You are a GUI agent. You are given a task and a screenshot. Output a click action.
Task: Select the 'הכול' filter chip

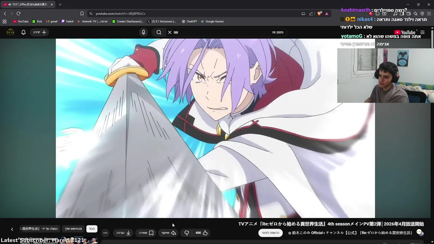pos(92,229)
